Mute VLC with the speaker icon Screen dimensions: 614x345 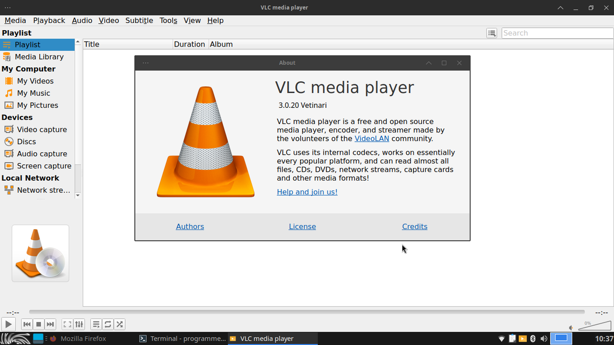(x=570, y=328)
